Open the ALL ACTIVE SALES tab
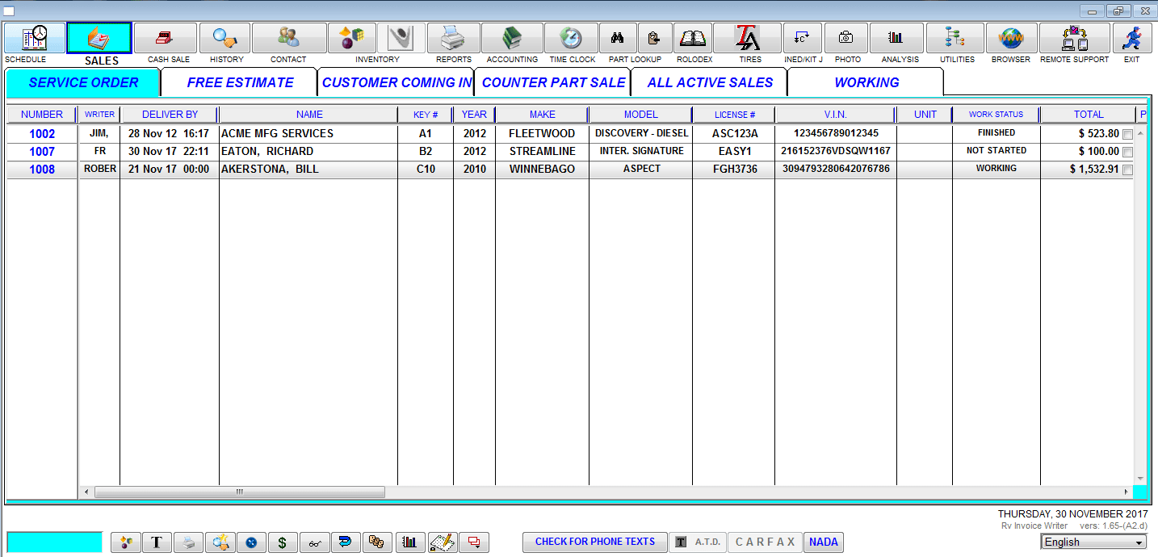This screenshot has height=557, width=1158. pyautogui.click(x=709, y=82)
